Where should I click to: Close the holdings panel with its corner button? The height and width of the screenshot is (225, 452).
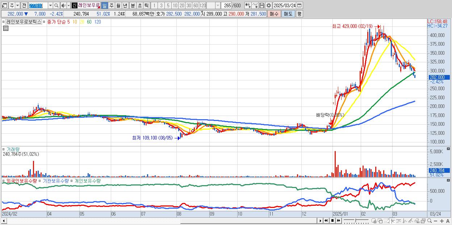coord(448,180)
